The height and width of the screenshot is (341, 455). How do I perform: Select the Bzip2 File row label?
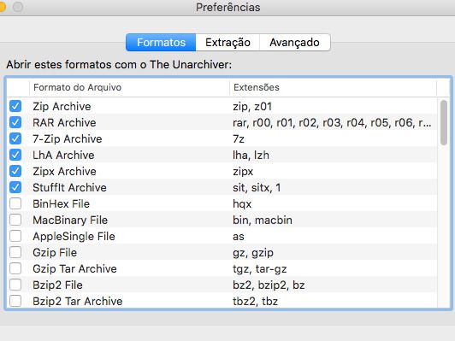pyautogui.click(x=58, y=285)
